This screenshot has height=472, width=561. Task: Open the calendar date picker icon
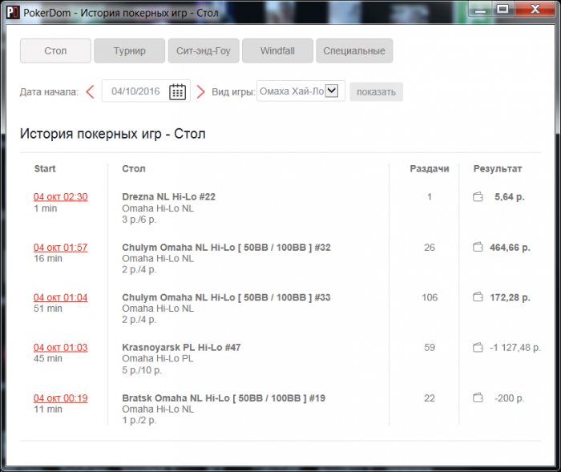177,91
